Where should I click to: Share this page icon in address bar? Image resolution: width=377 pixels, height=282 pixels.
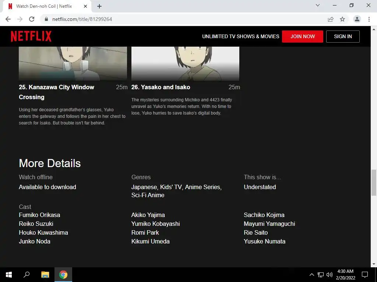(331, 19)
